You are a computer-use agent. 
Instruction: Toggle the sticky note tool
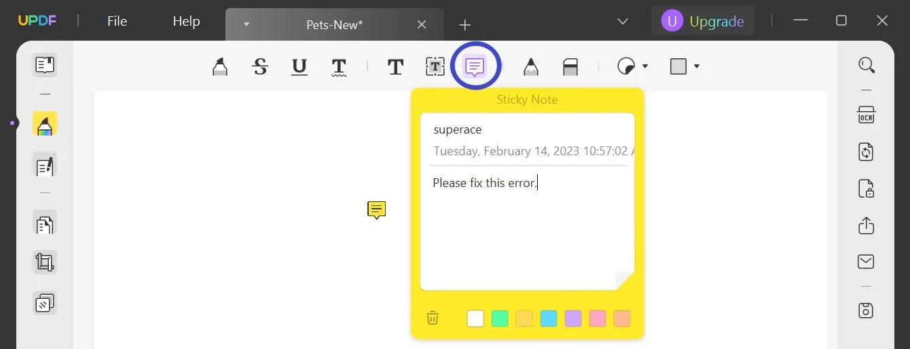tap(475, 66)
